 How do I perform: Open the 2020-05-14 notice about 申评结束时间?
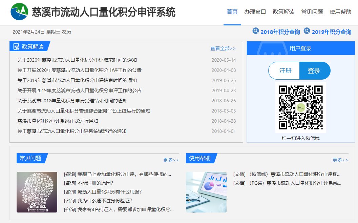(x=77, y=60)
